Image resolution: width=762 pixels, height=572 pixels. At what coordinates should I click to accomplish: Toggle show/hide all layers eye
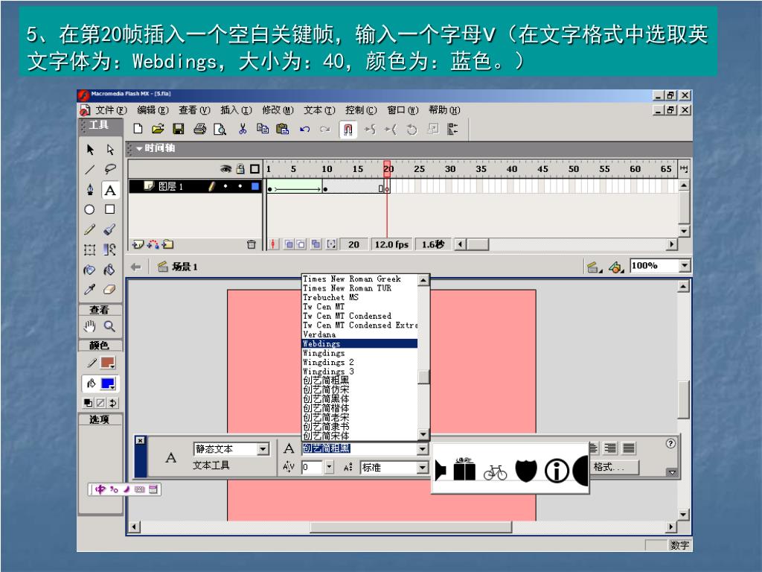point(225,169)
